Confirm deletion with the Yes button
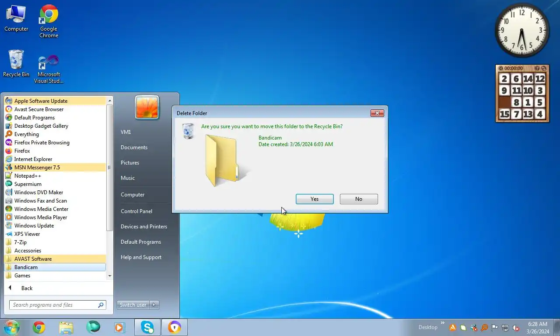The image size is (560, 336). tap(315, 199)
